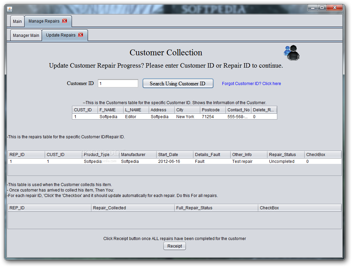Screen dimensions: 352x267
Task: Click REP_ID header in collection table
Action: (49, 208)
